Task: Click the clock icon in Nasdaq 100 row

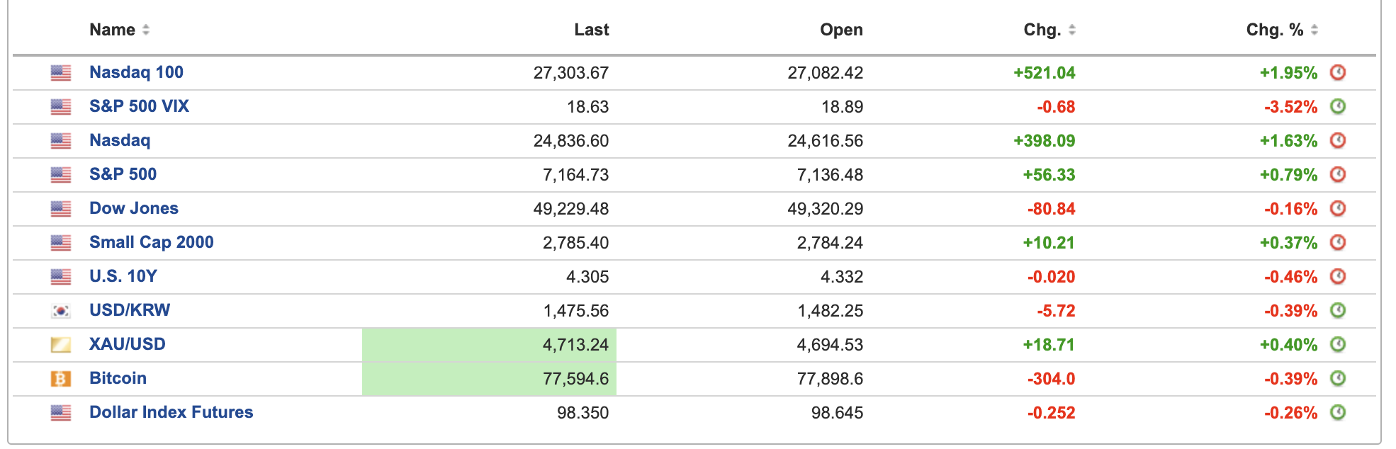Action: [x=1337, y=72]
